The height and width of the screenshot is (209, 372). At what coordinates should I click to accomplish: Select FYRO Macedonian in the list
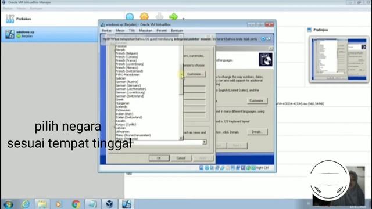click(128, 75)
